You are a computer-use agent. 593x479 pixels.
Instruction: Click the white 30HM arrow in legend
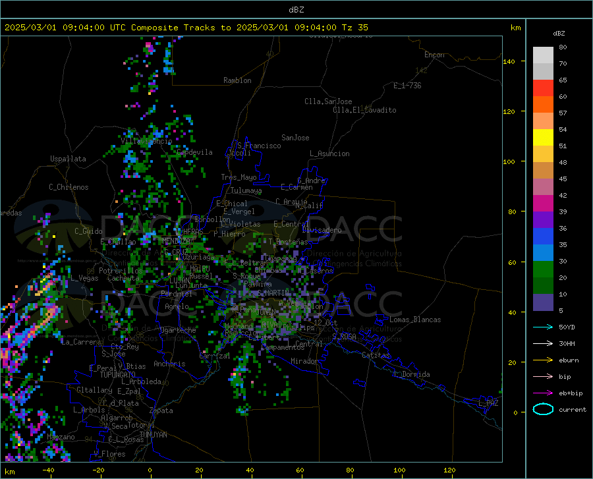tap(543, 344)
